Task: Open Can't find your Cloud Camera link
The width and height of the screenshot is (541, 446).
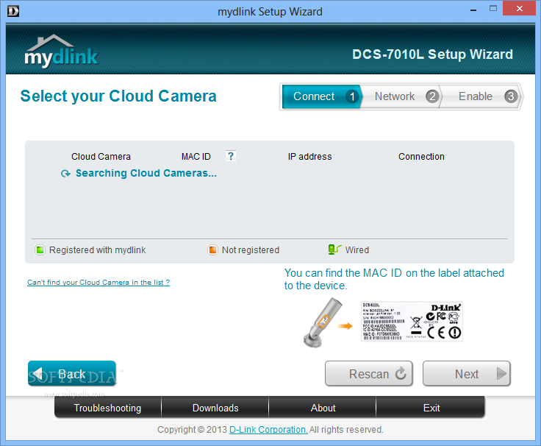Action: click(x=98, y=283)
